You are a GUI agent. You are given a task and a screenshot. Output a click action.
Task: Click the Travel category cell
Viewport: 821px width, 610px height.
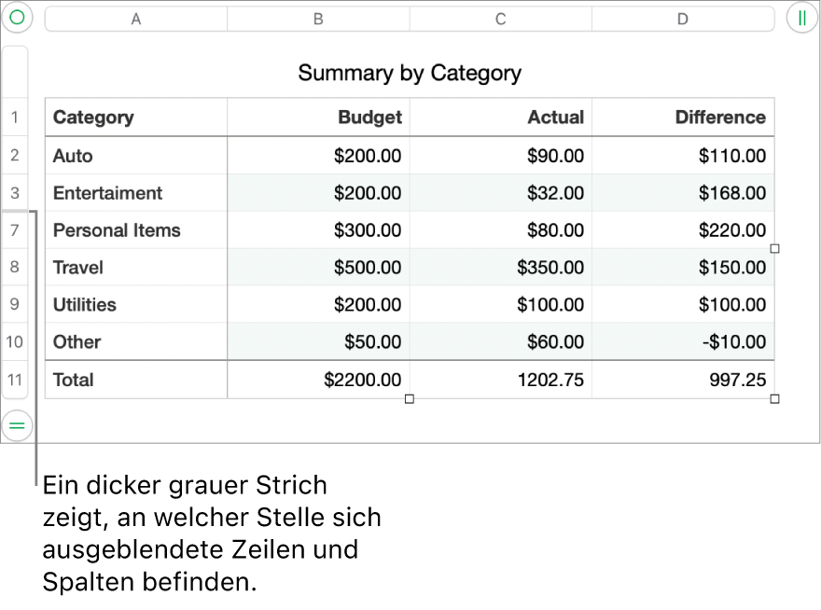(x=136, y=268)
